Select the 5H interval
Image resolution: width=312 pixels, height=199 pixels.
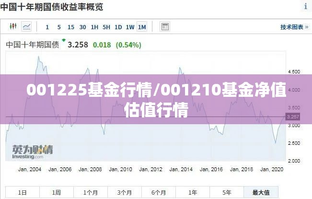click(x=106, y=27)
